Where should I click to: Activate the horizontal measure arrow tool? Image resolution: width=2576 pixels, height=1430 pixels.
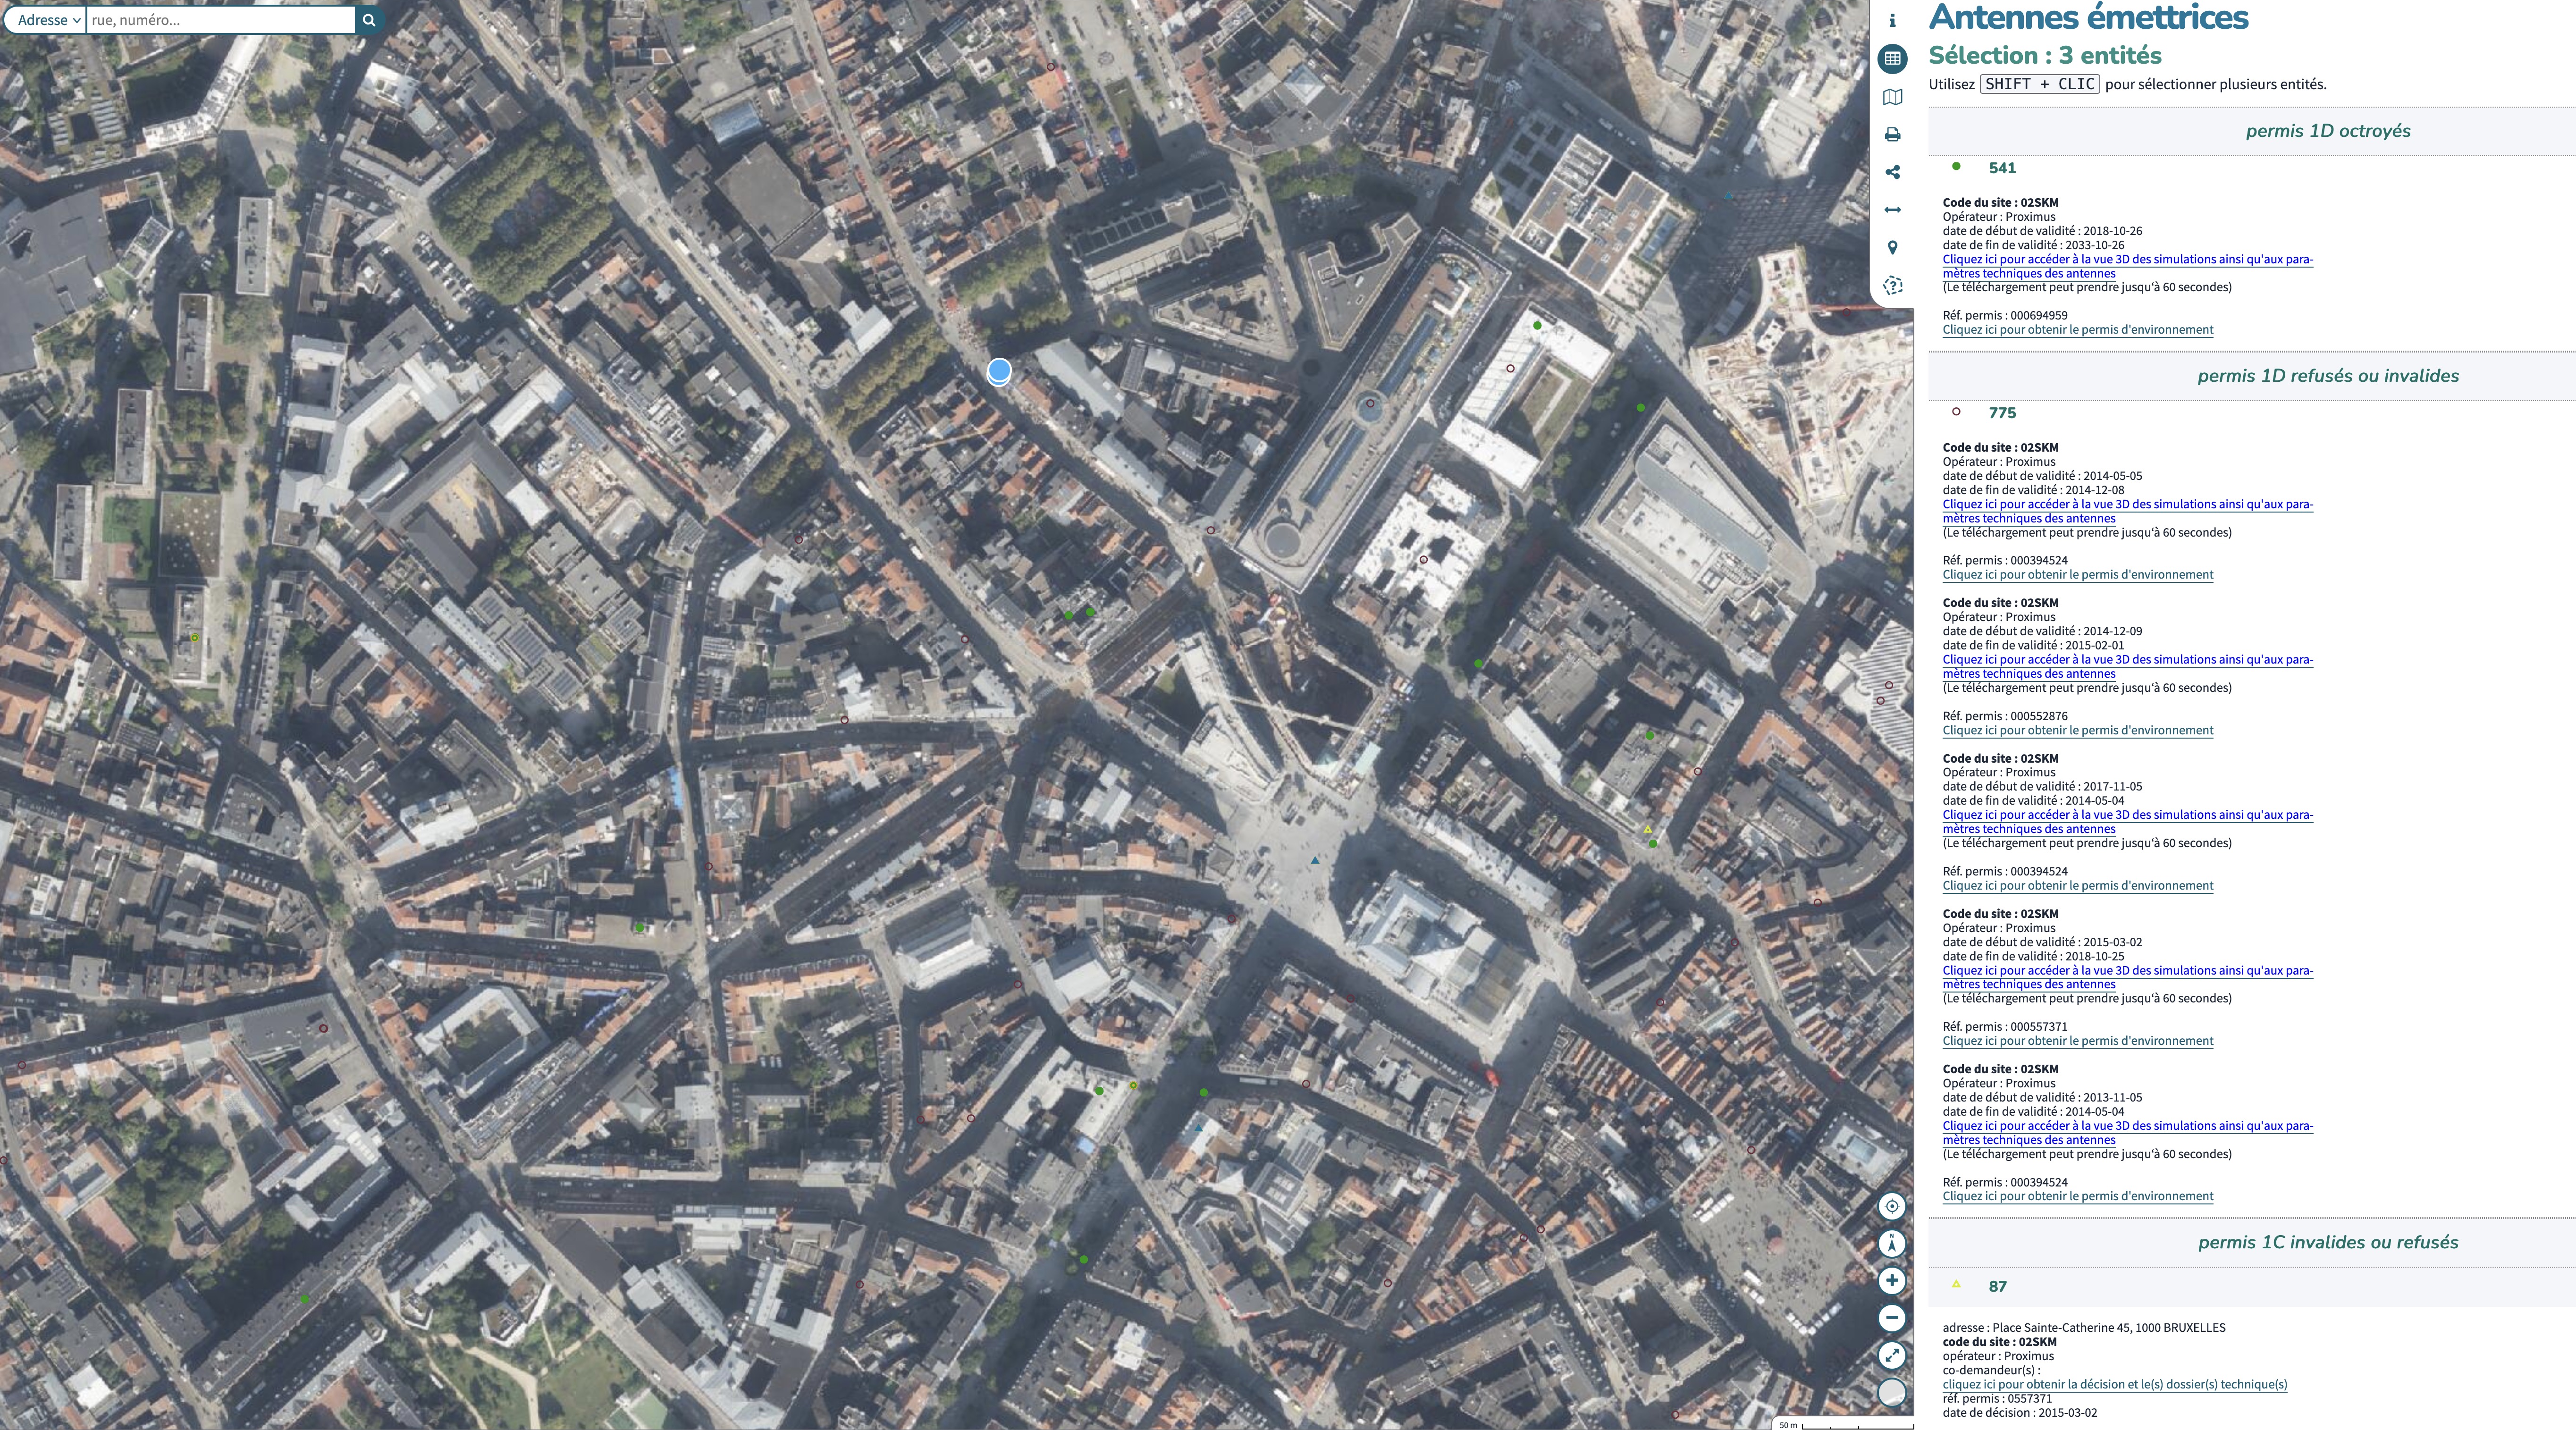point(1892,210)
